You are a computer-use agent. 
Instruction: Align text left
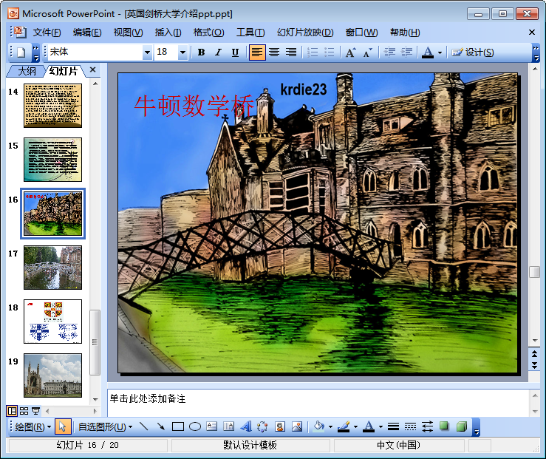click(x=257, y=52)
